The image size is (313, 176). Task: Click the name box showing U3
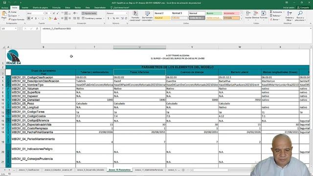click(x=9, y=28)
